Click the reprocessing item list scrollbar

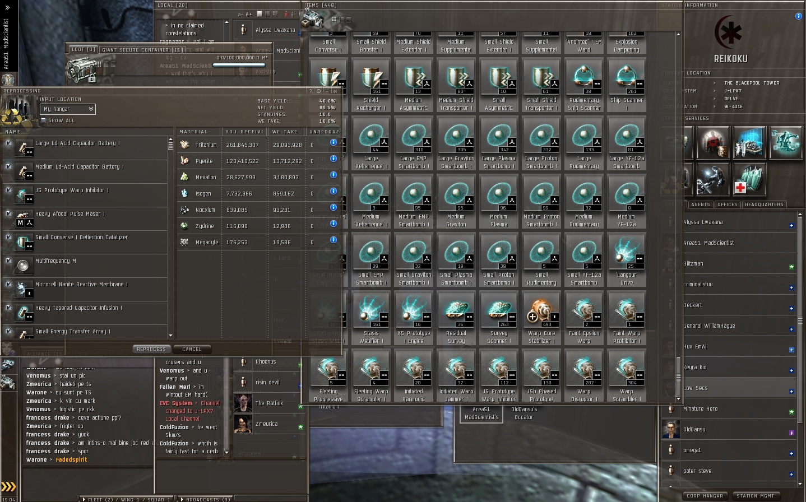click(170, 145)
